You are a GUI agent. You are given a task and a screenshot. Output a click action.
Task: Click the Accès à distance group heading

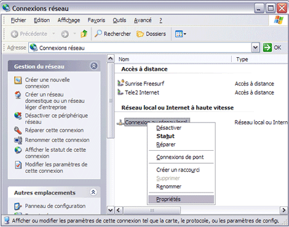pyautogui.click(x=144, y=69)
